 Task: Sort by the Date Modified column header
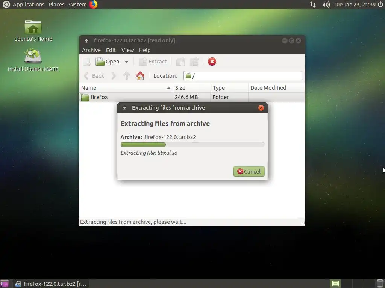tap(276, 88)
